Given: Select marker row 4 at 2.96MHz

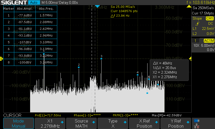Looking at the screenshot, I should click(x=30, y=35).
